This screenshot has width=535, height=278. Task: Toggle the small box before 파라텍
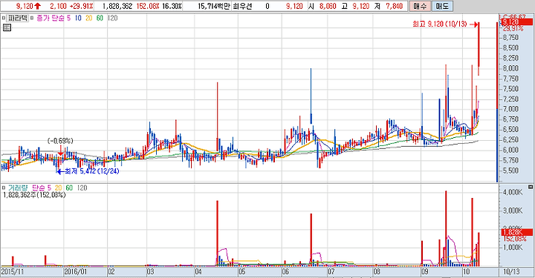[4, 18]
